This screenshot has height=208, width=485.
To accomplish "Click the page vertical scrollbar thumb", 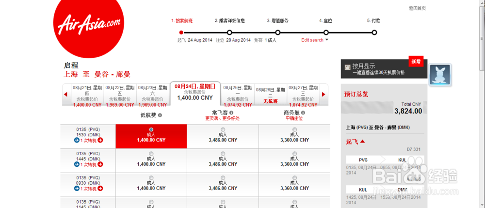I will [482, 39].
